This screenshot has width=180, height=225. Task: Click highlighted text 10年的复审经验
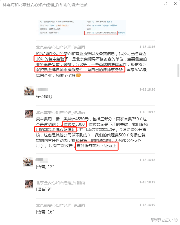tap(50, 59)
